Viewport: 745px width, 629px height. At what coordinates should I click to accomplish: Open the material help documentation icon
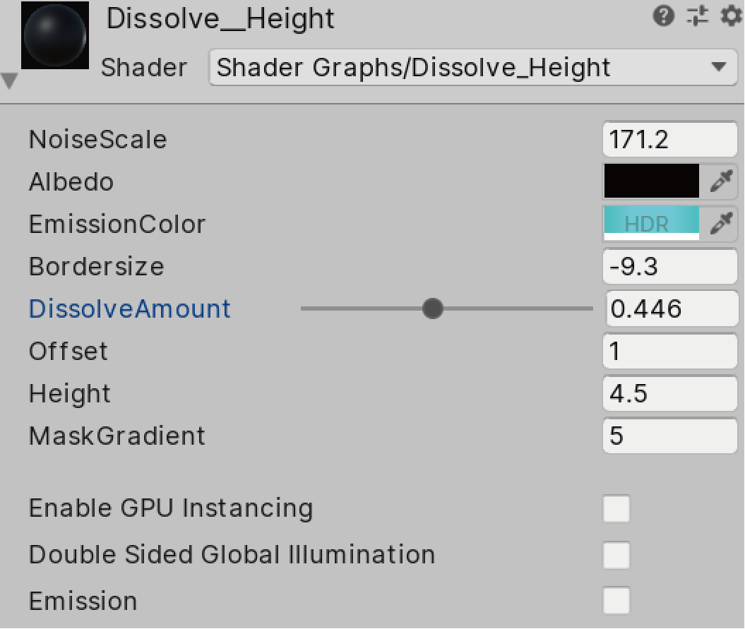[663, 16]
